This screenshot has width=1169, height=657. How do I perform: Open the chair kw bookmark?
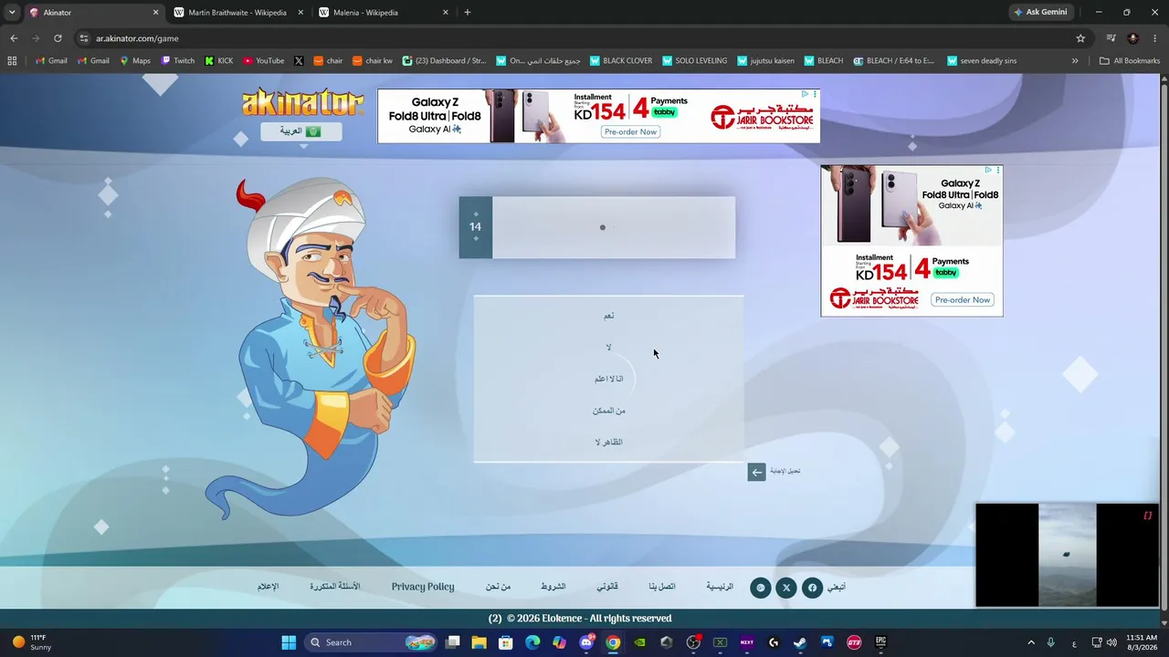(373, 61)
